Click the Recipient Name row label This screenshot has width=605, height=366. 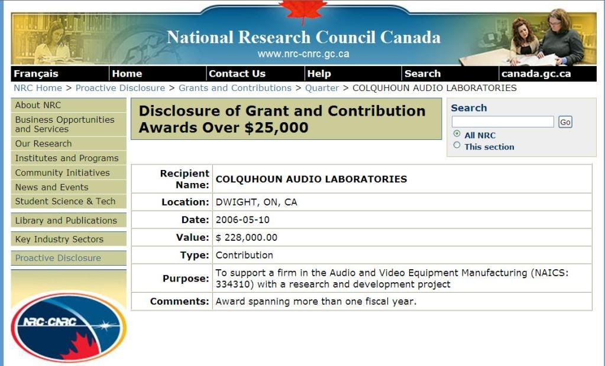coord(185,179)
